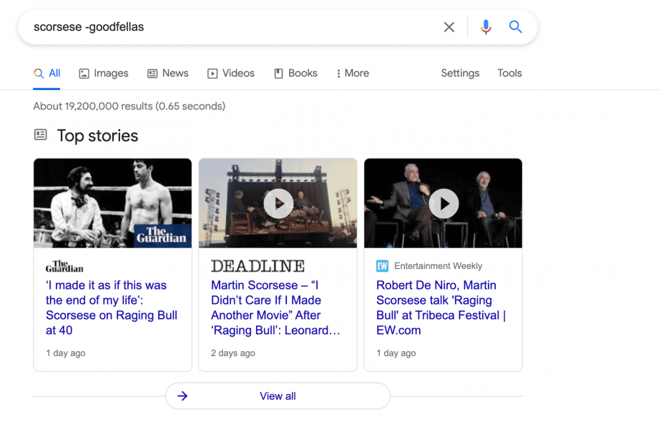Image resolution: width=661 pixels, height=432 pixels.
Task: Open Robert De Niro, Martin Scorsese Tribeca article
Action: [441, 308]
